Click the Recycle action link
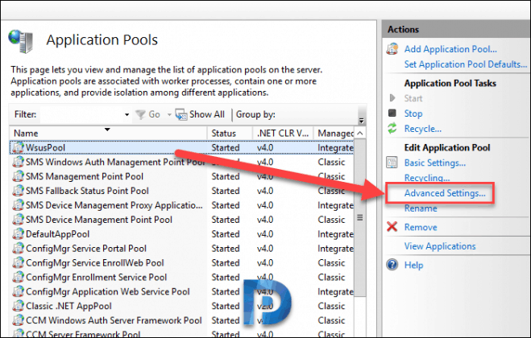The width and height of the screenshot is (531, 338). pos(423,129)
